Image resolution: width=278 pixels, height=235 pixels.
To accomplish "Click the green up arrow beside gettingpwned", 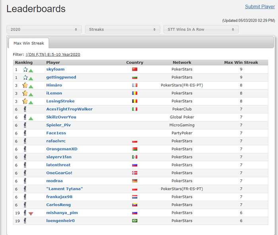I will [x=31, y=78].
